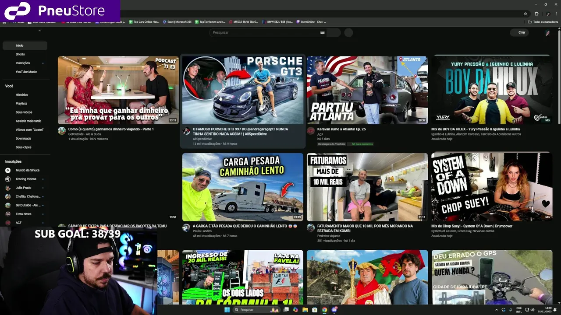The image size is (561, 315).
Task: Open YouTube Music in sidebar
Action: (x=25, y=72)
